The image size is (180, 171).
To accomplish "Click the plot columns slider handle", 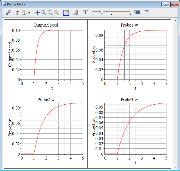I will 102,12.
